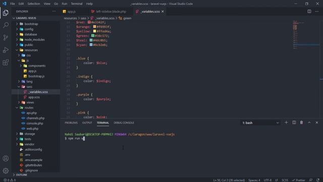This screenshot has width=323, height=182.
Task: Click the Ln 50, Col 2 position indicator
Action: 229,180
